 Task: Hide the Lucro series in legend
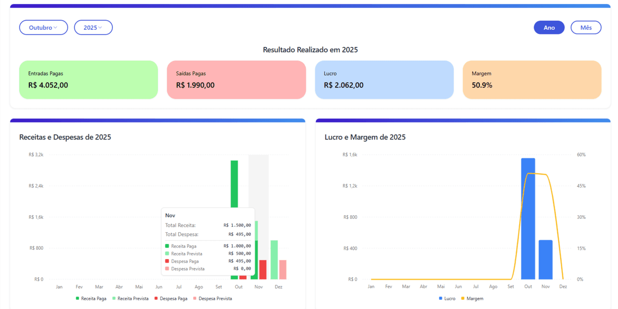447,299
